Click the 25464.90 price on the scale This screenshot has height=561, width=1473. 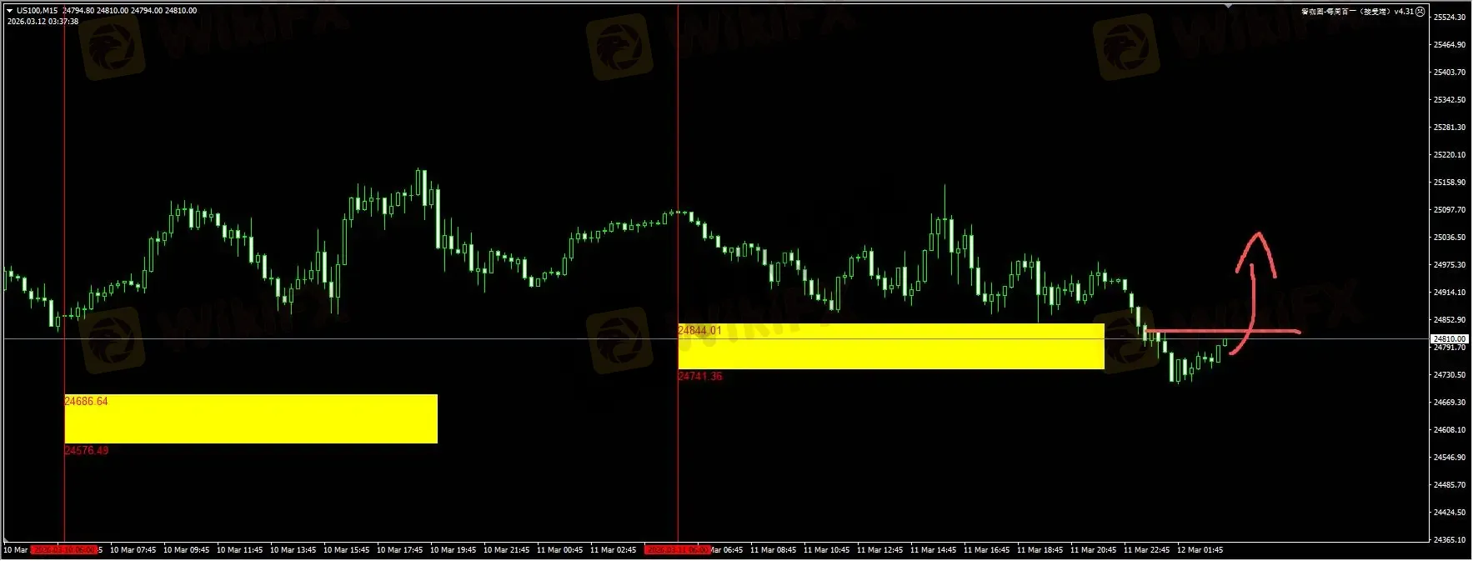pyautogui.click(x=1450, y=45)
